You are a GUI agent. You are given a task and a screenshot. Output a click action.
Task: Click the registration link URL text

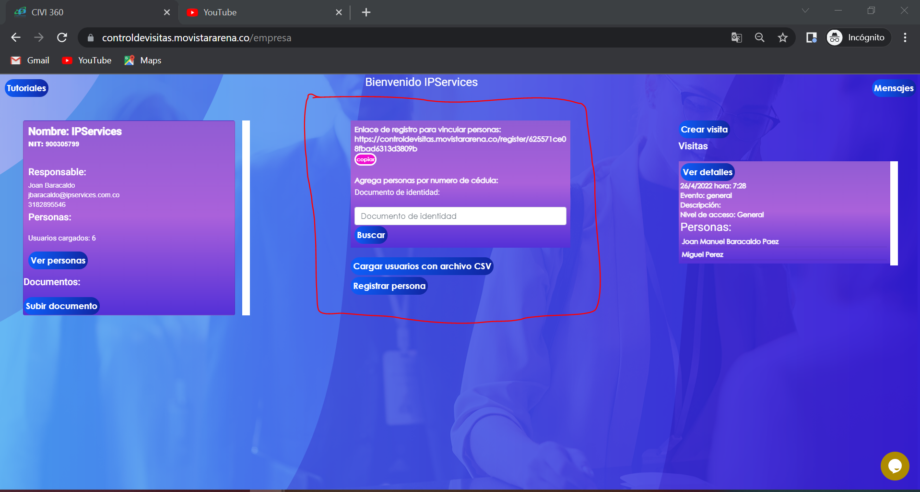[x=460, y=144]
